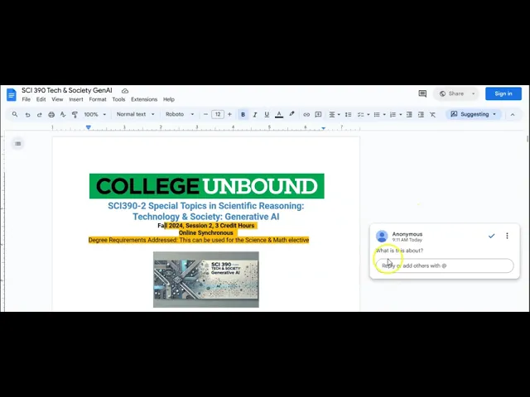Redo the last action
Image resolution: width=530 pixels, height=397 pixels.
39,115
